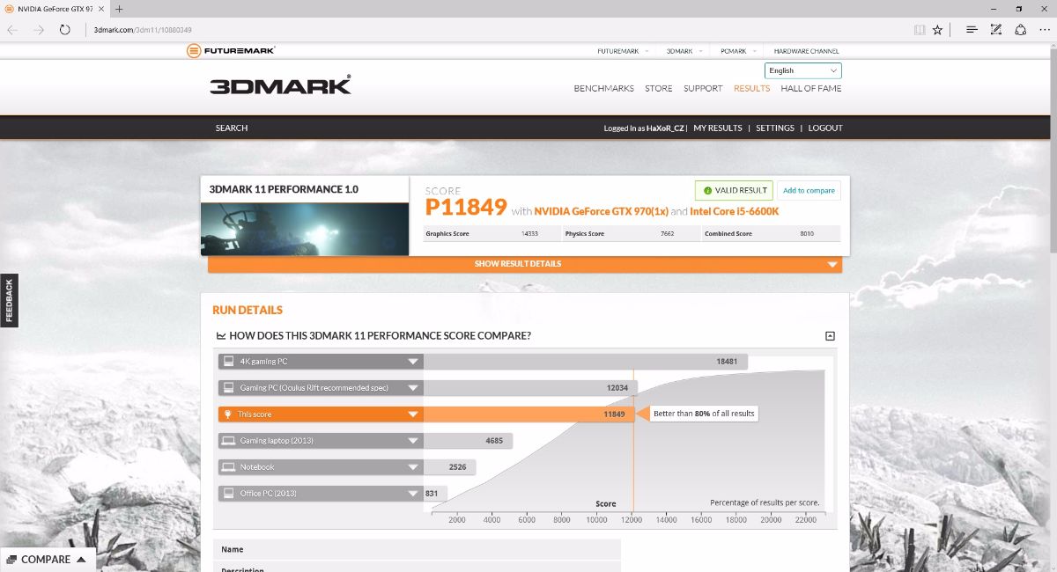Screen dimensions: 1057x572
Task: Click the 3DMark logo
Action: click(280, 85)
